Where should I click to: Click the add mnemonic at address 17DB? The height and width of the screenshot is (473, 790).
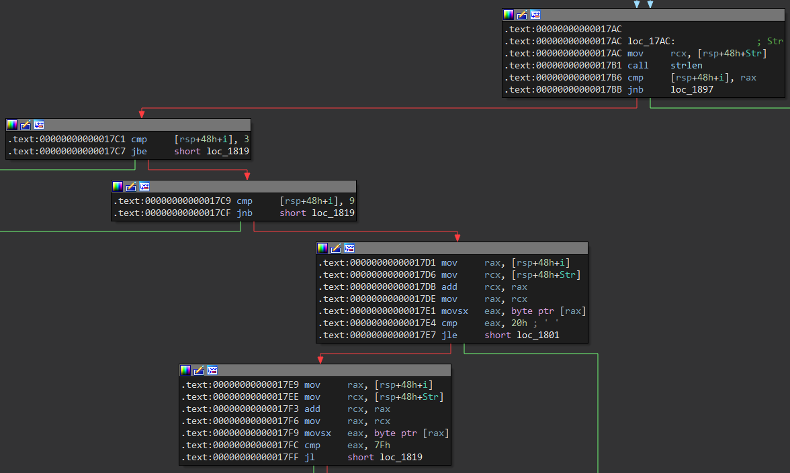tap(449, 287)
